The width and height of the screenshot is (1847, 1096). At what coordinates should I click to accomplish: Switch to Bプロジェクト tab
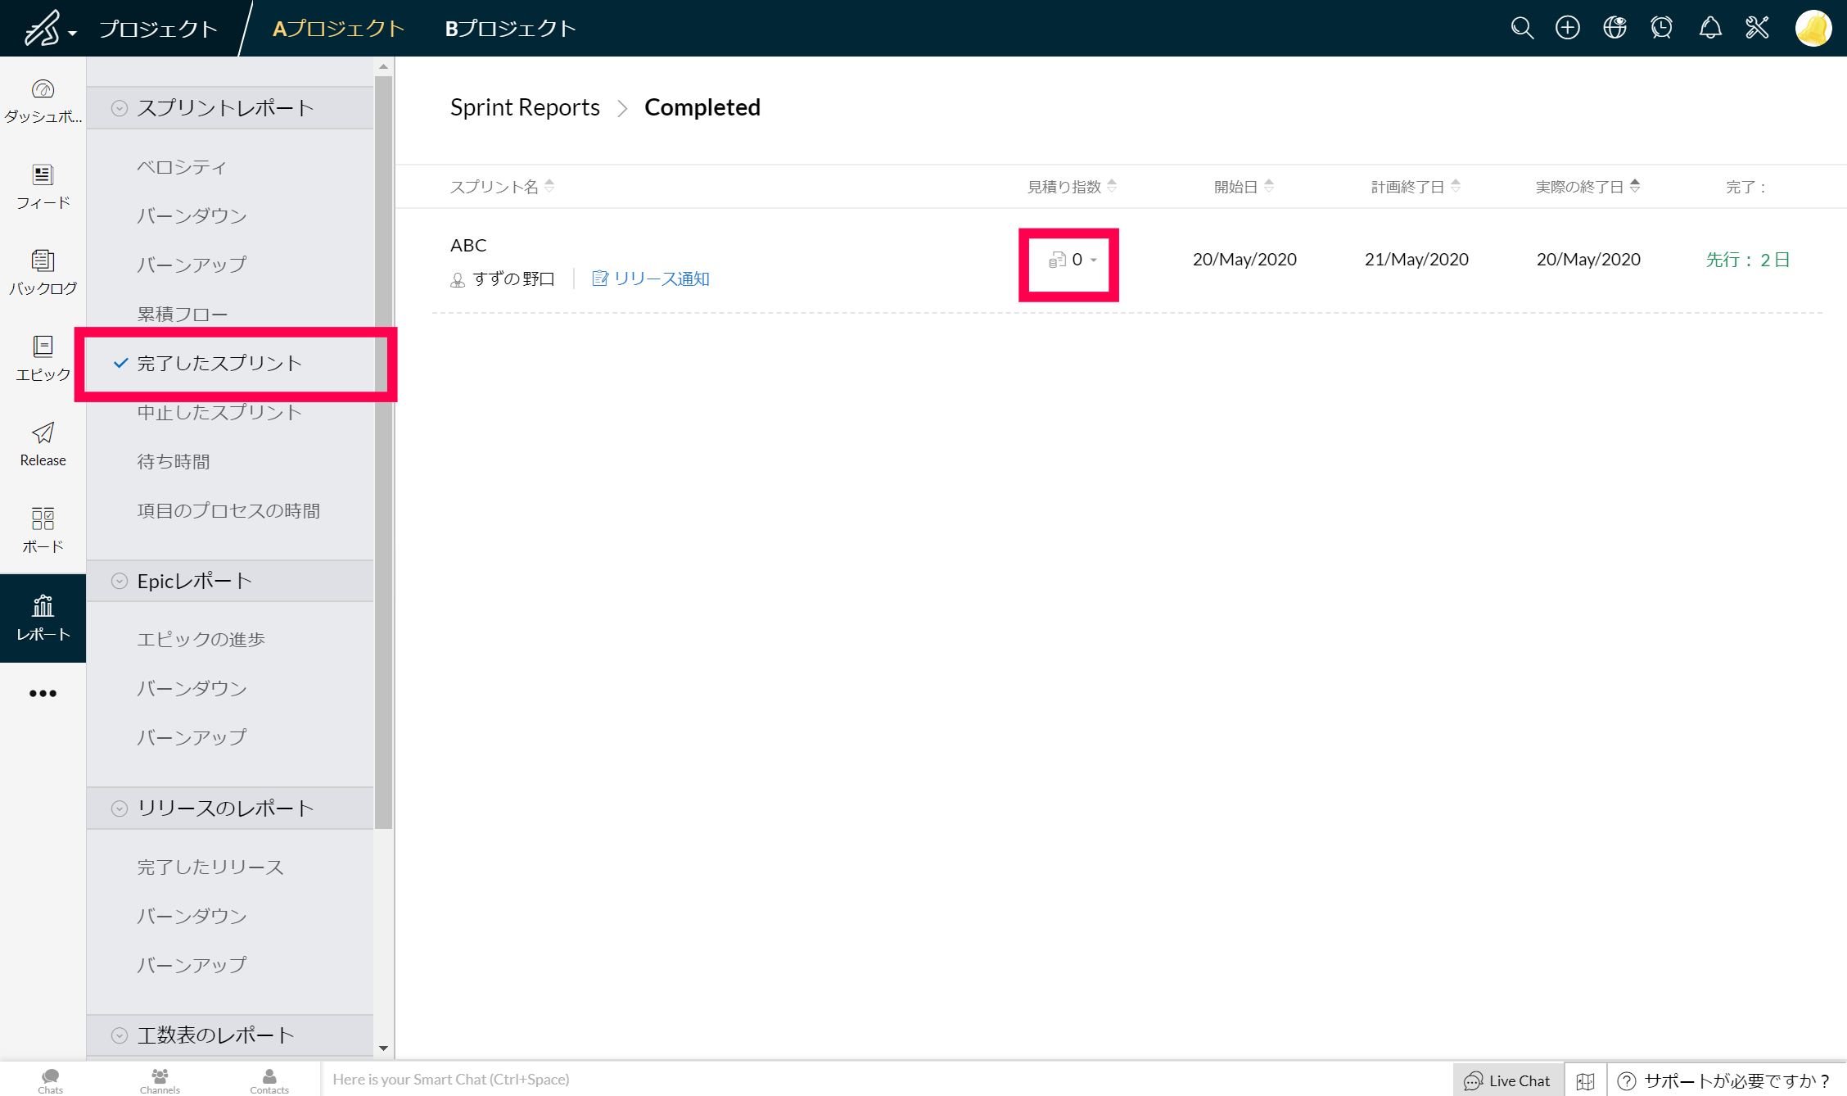pos(510,29)
